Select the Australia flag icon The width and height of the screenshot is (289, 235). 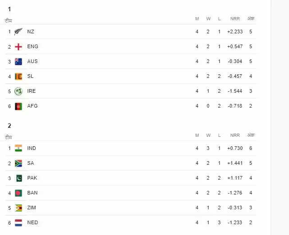tap(18, 62)
